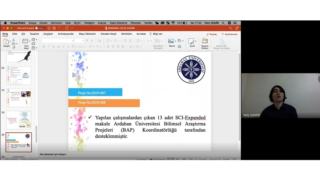Click the copy icon
Screen dimensions: 320x181
coord(14,44)
